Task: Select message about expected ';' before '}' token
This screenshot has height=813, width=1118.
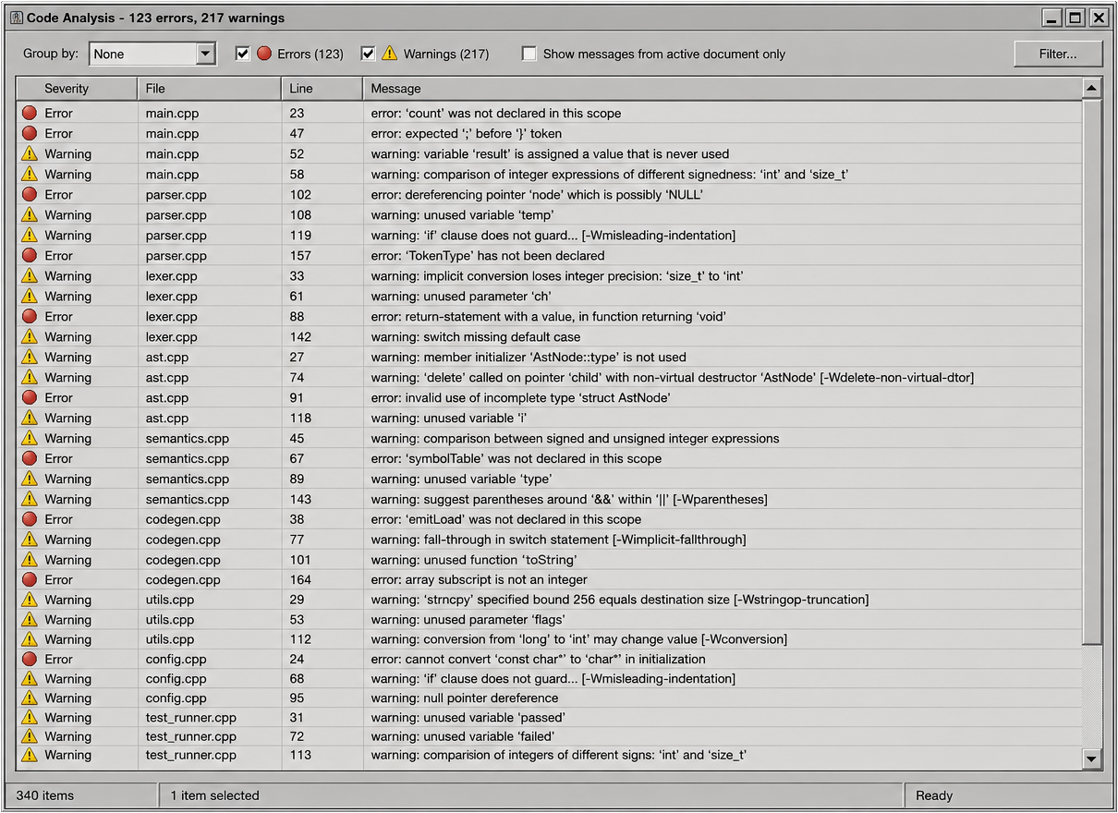Action: (467, 134)
